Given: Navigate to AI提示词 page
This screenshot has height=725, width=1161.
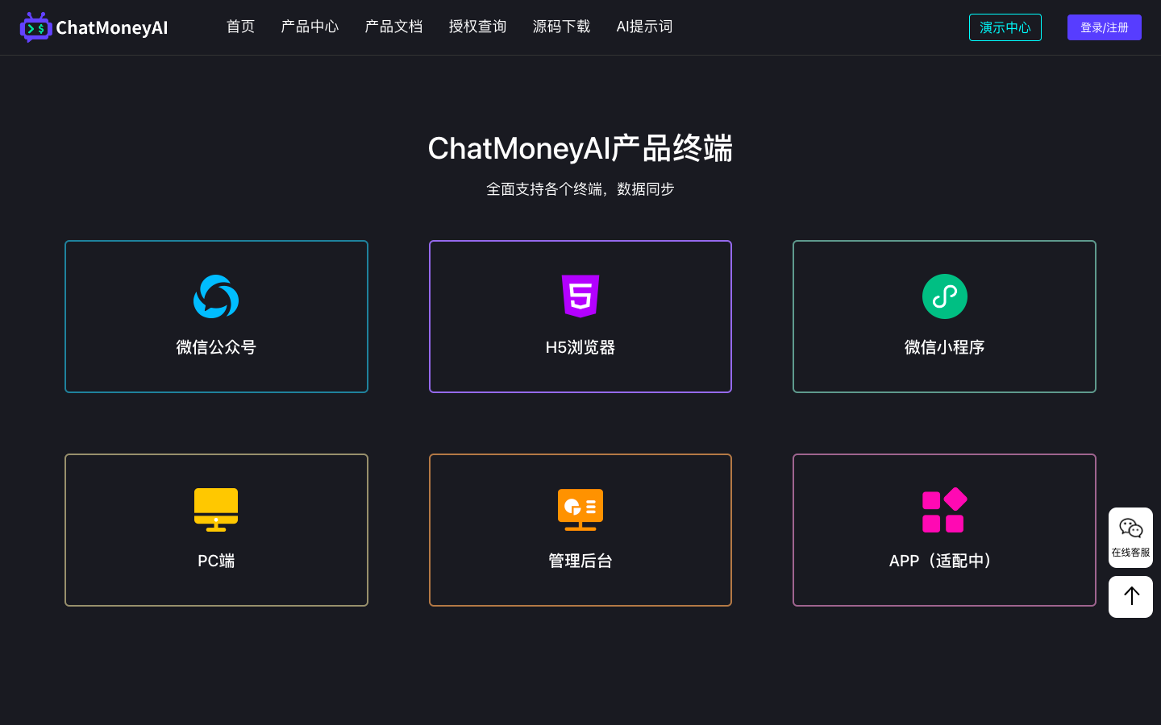Looking at the screenshot, I should (x=644, y=27).
